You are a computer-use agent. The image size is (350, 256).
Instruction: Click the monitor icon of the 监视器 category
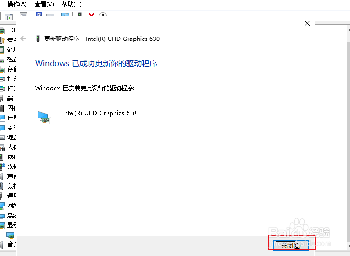2,128
